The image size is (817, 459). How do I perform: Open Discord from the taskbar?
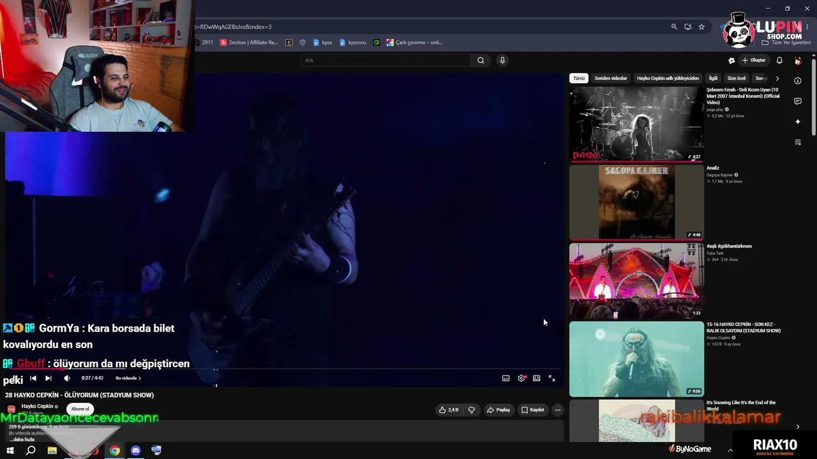pyautogui.click(x=135, y=451)
